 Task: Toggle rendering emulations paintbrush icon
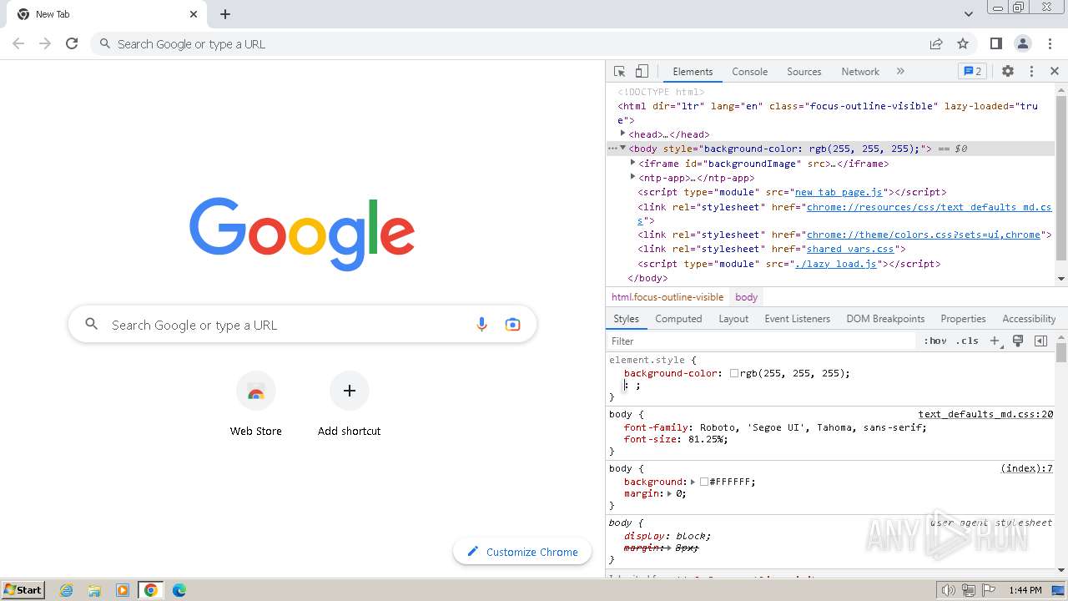pyautogui.click(x=1018, y=341)
